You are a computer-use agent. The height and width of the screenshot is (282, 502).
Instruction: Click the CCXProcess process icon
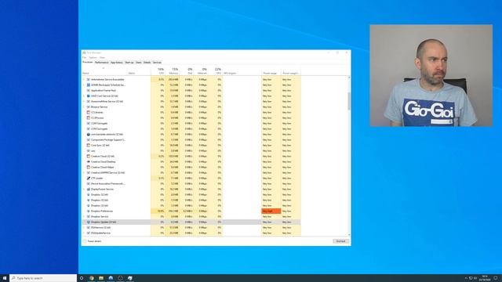coord(89,117)
